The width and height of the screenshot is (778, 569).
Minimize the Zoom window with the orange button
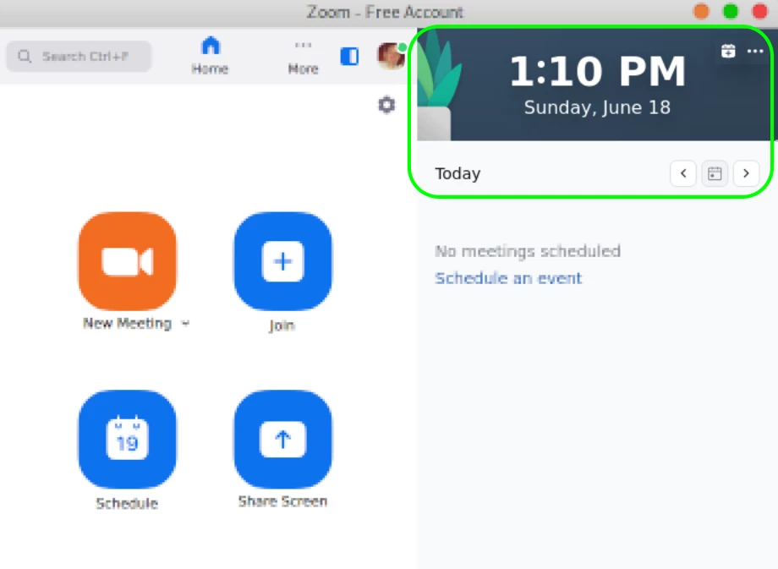pyautogui.click(x=701, y=11)
